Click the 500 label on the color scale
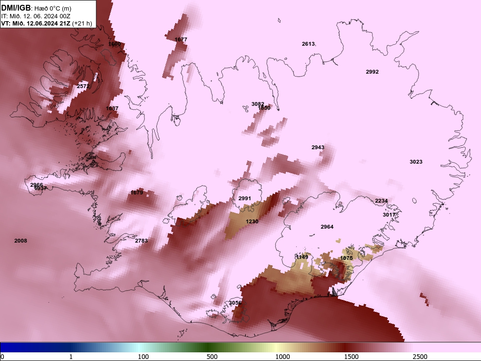This screenshot has width=481, height=361. 212,357
